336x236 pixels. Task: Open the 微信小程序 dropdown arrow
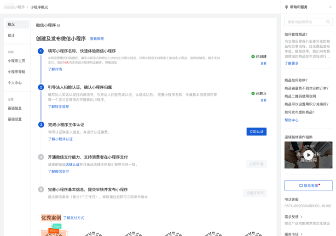tap(58, 25)
